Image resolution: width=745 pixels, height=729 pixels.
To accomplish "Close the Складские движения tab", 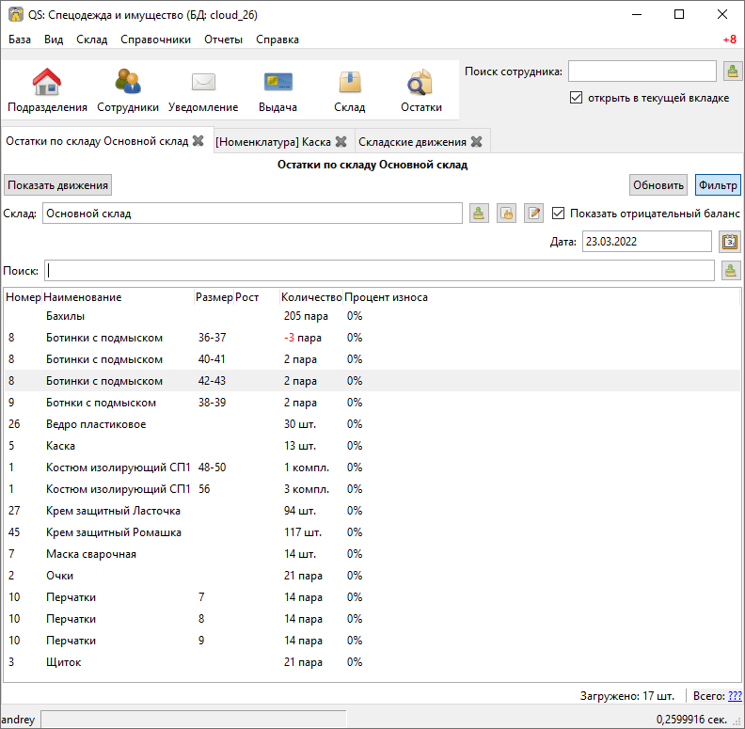I will click(477, 142).
